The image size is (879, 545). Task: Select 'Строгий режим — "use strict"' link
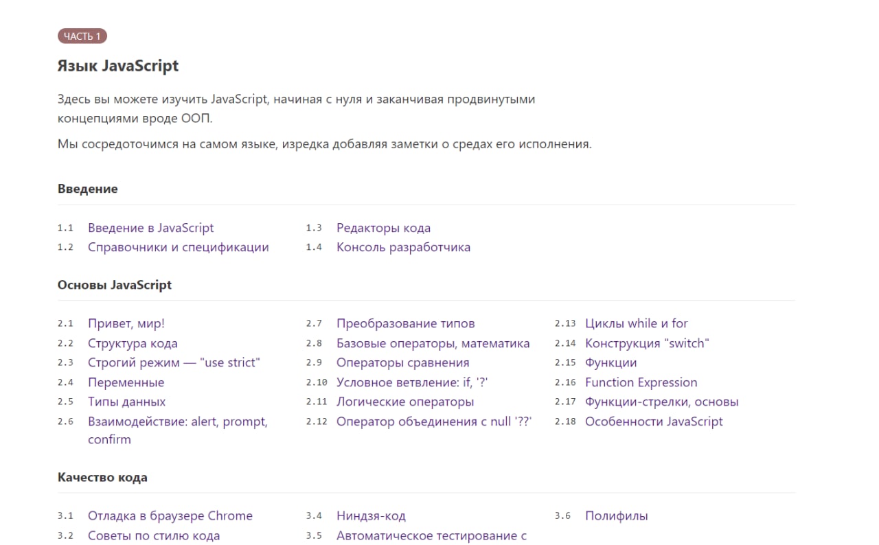(174, 362)
